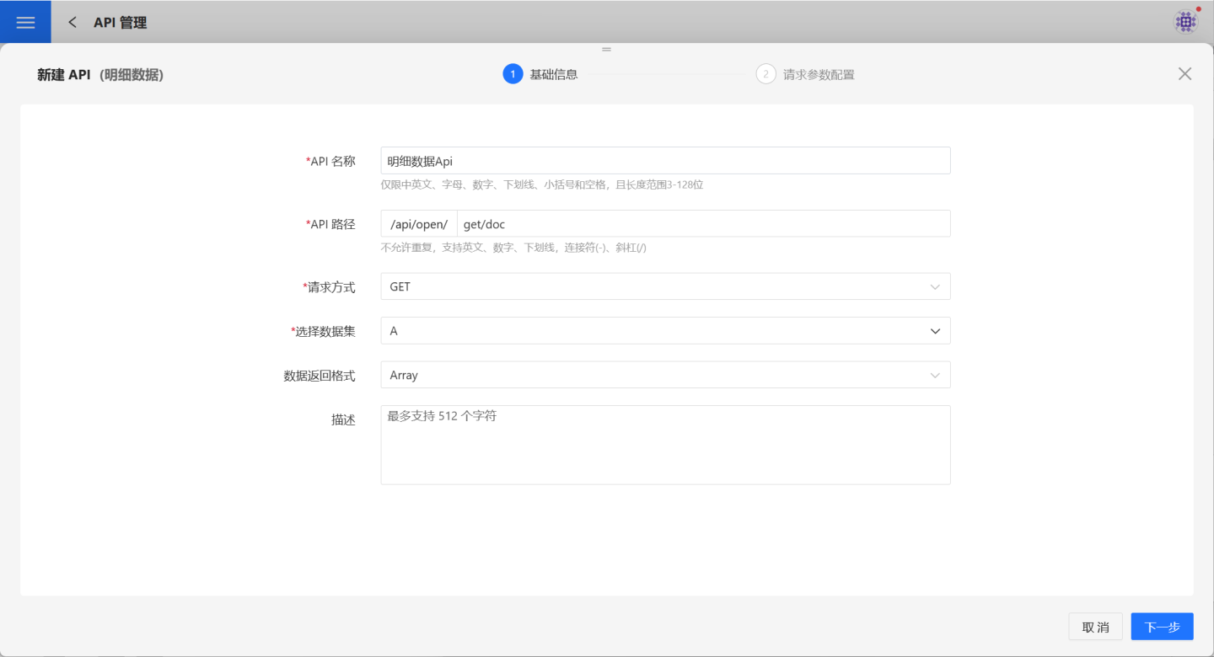Select the 基础信息 step label
This screenshot has width=1214, height=657.
pos(554,74)
